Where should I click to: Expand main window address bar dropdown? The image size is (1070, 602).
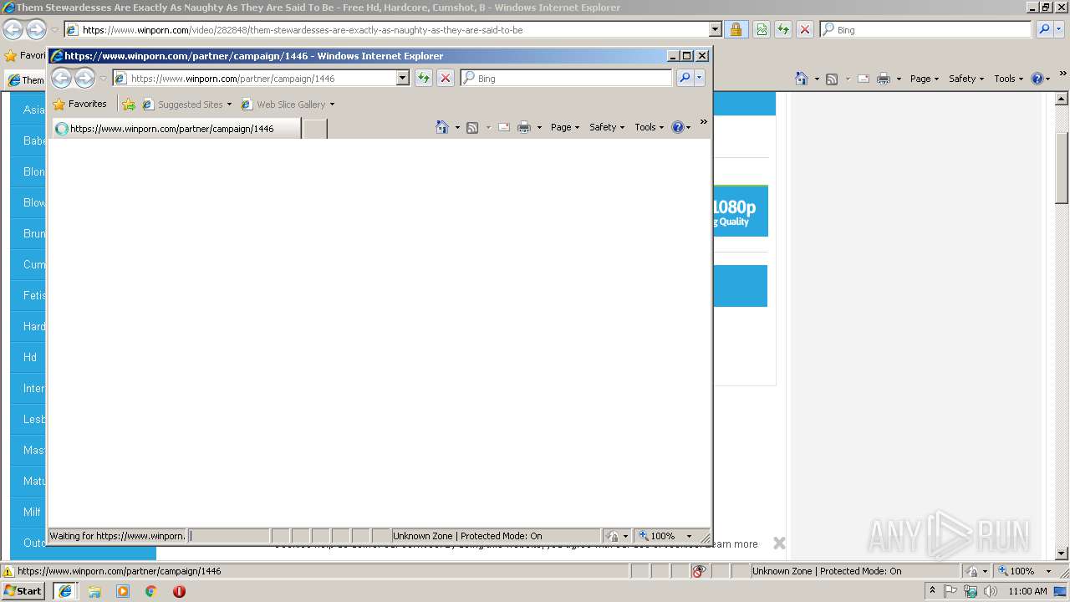point(715,29)
